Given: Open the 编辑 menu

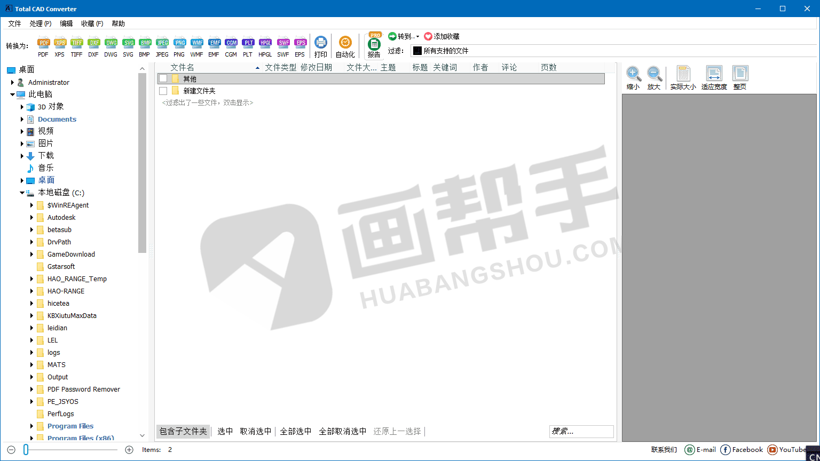Looking at the screenshot, I should point(66,23).
